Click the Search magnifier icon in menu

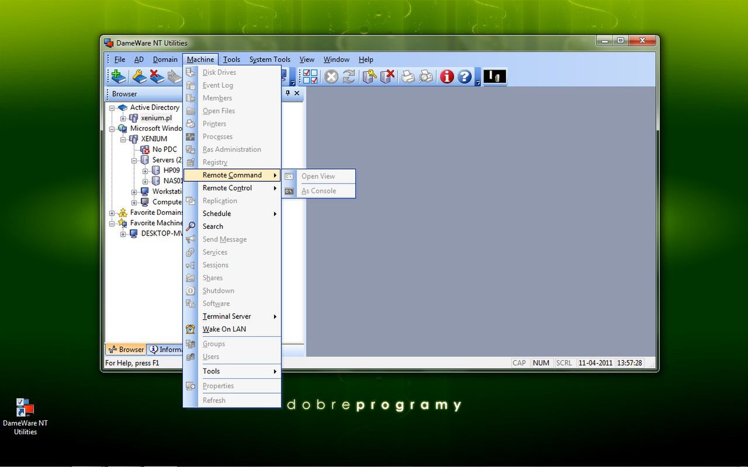click(x=191, y=226)
